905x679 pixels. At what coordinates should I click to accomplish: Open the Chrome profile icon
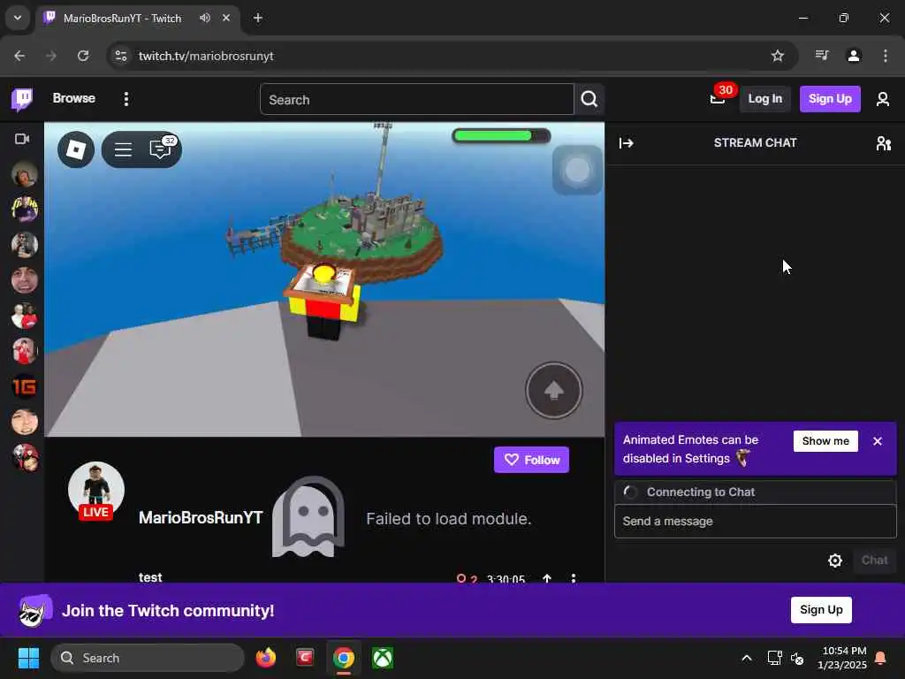pos(854,56)
